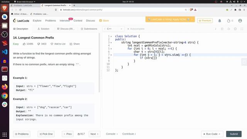Open the Submissions tab

(89, 29)
